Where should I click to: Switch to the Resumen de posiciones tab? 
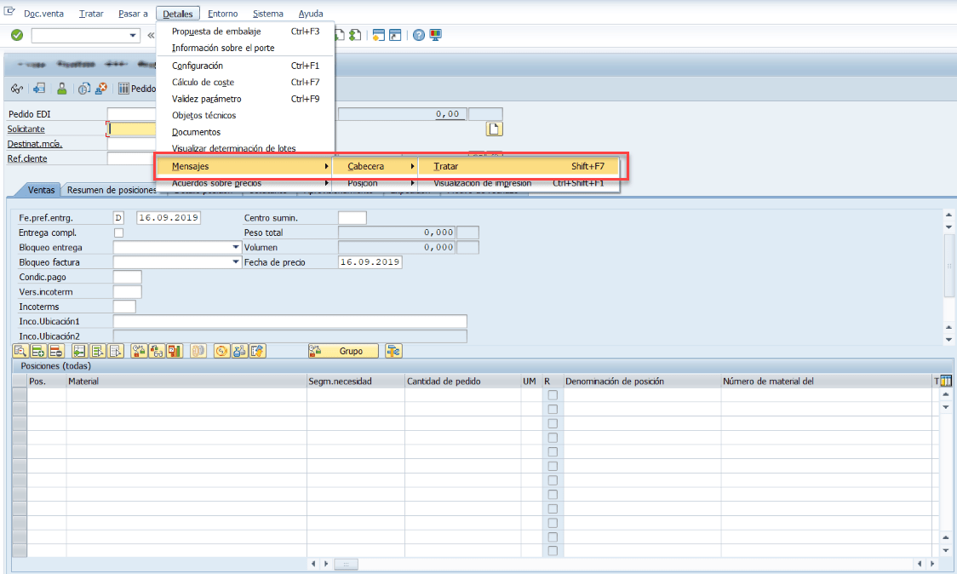coord(111,190)
